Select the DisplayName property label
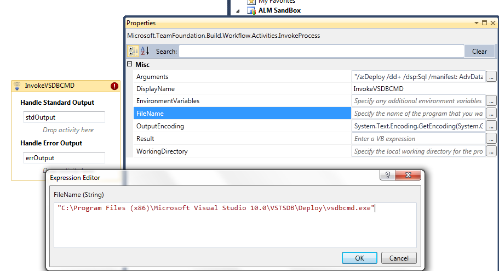Screen dimensions: 499x271 [156, 89]
